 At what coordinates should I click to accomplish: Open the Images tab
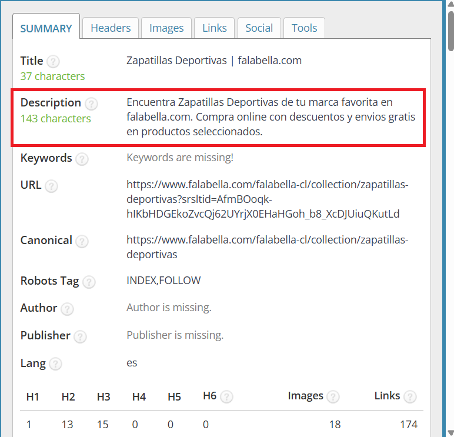pos(166,28)
